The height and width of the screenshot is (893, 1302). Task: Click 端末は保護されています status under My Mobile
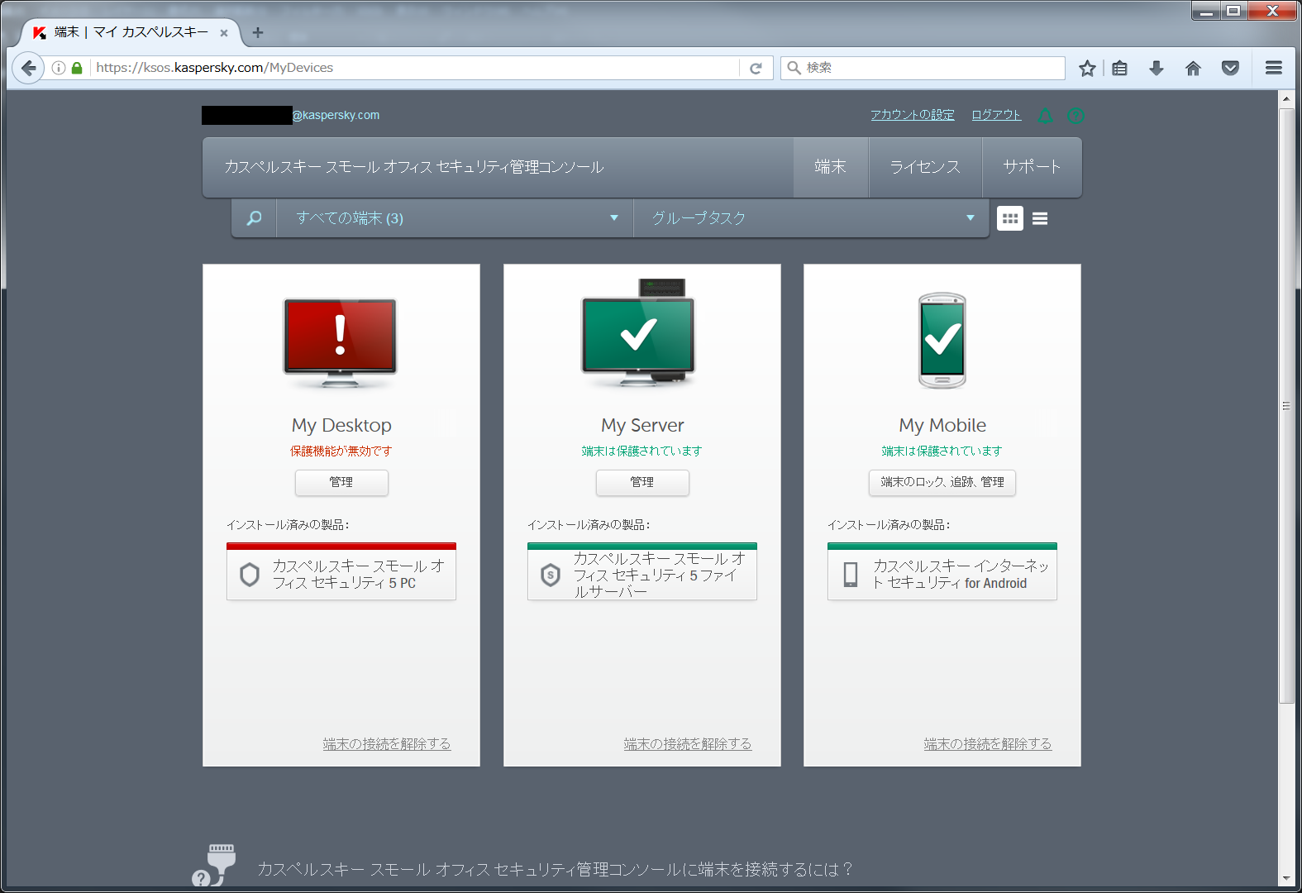coord(942,451)
